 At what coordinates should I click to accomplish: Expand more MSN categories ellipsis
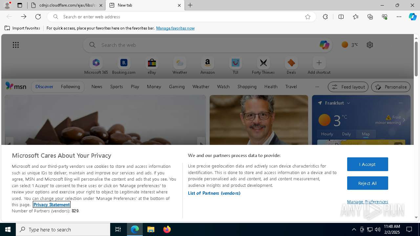(x=317, y=87)
